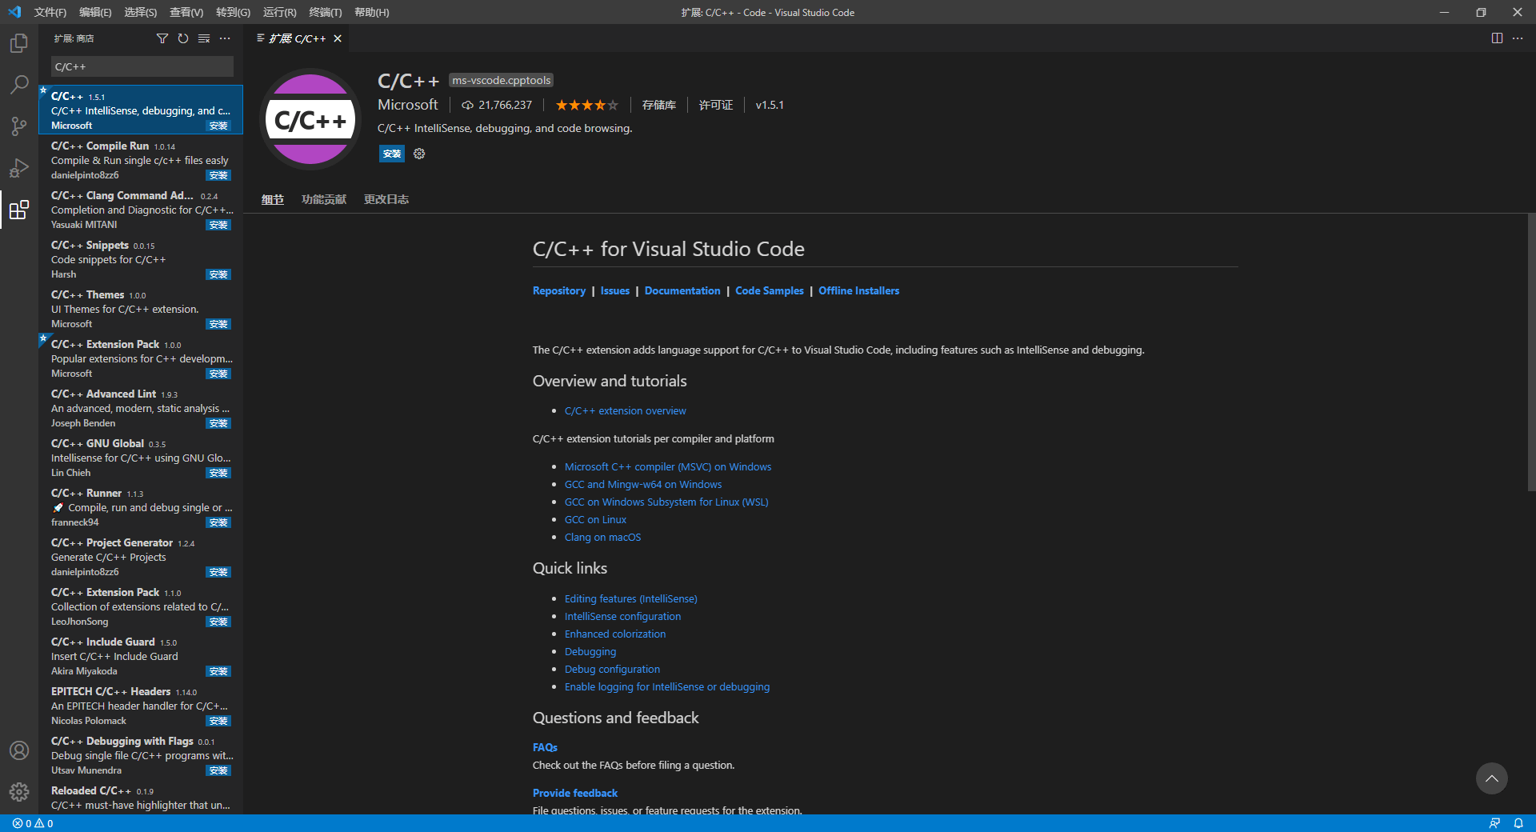Viewport: 1536px width, 832px height.
Task: Open the Run and Debug view
Action: [19, 168]
